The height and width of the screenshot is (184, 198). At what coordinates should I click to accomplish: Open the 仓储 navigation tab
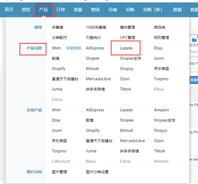coord(113,10)
